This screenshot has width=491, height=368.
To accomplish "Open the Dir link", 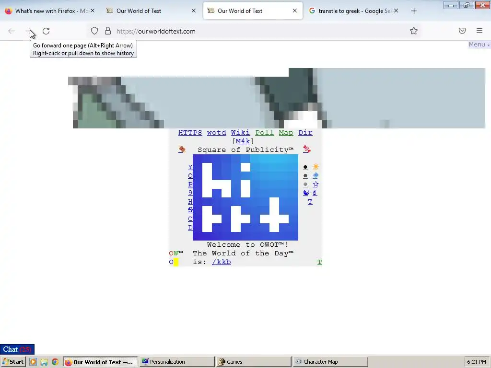I will tap(305, 133).
